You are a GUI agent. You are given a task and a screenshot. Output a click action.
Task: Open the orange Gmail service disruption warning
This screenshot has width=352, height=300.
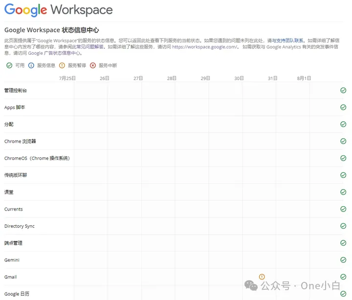pyautogui.click(x=262, y=277)
